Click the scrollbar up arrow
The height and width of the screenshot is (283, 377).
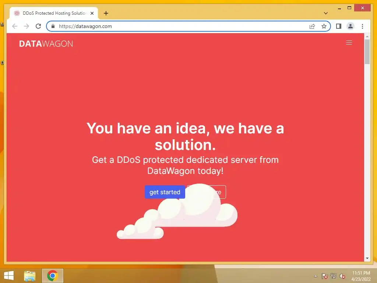pos(367,36)
